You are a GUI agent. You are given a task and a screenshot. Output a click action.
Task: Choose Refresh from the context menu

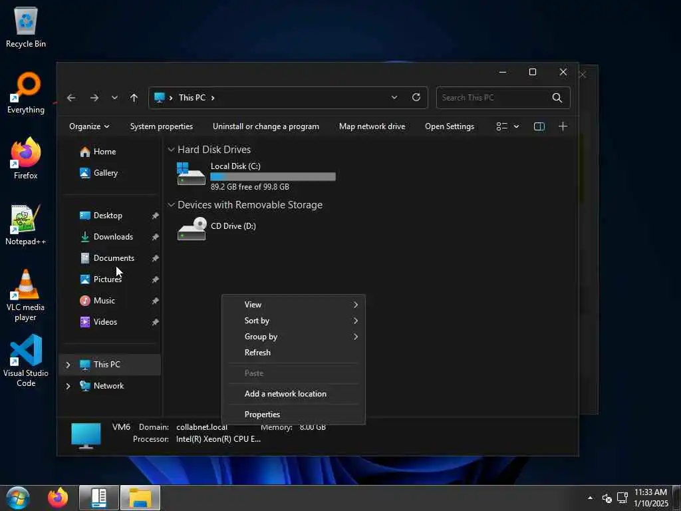(x=293, y=353)
